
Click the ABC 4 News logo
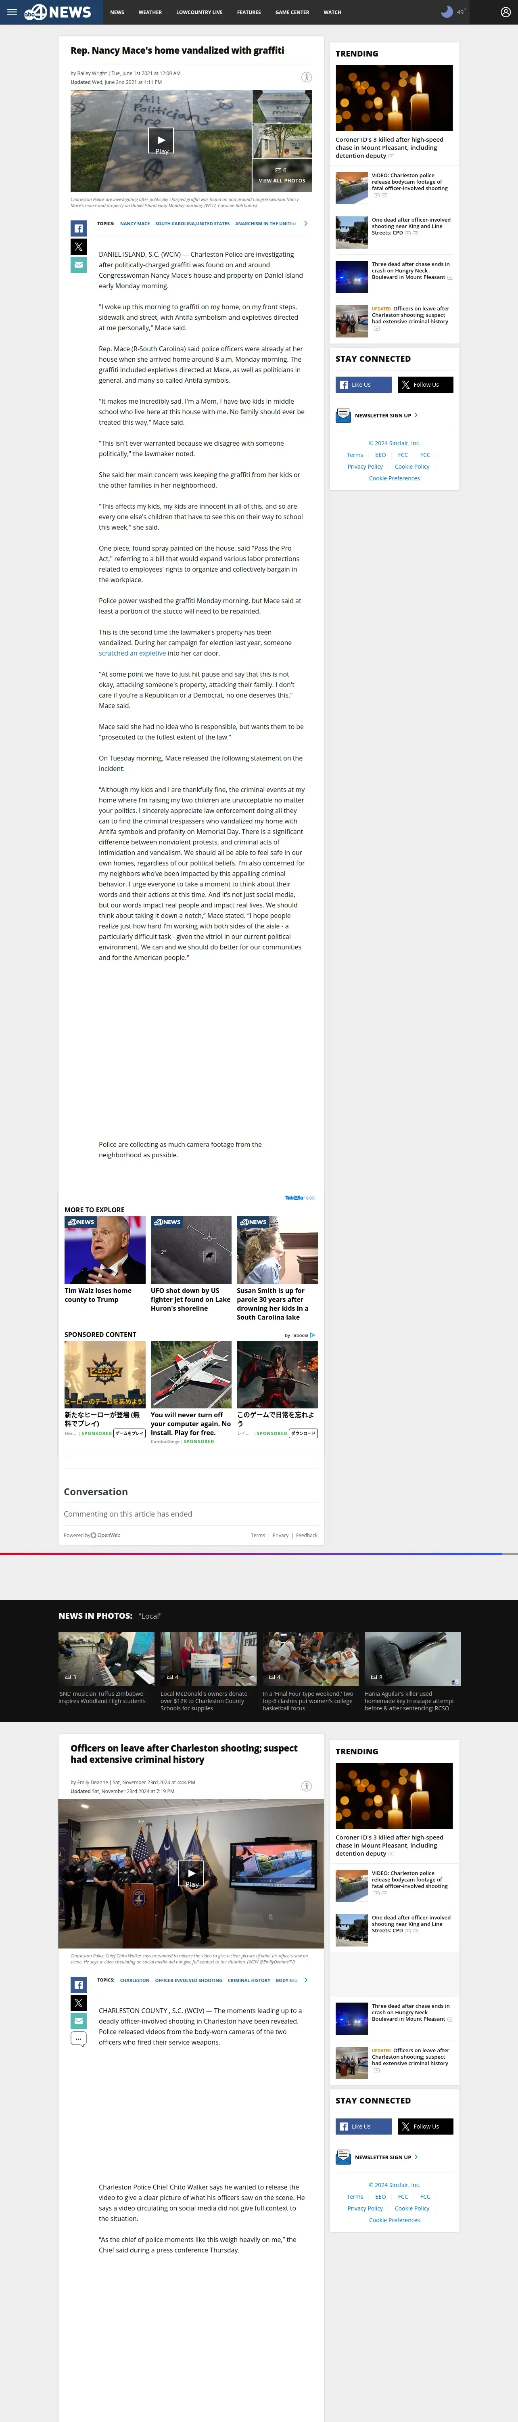(x=57, y=12)
